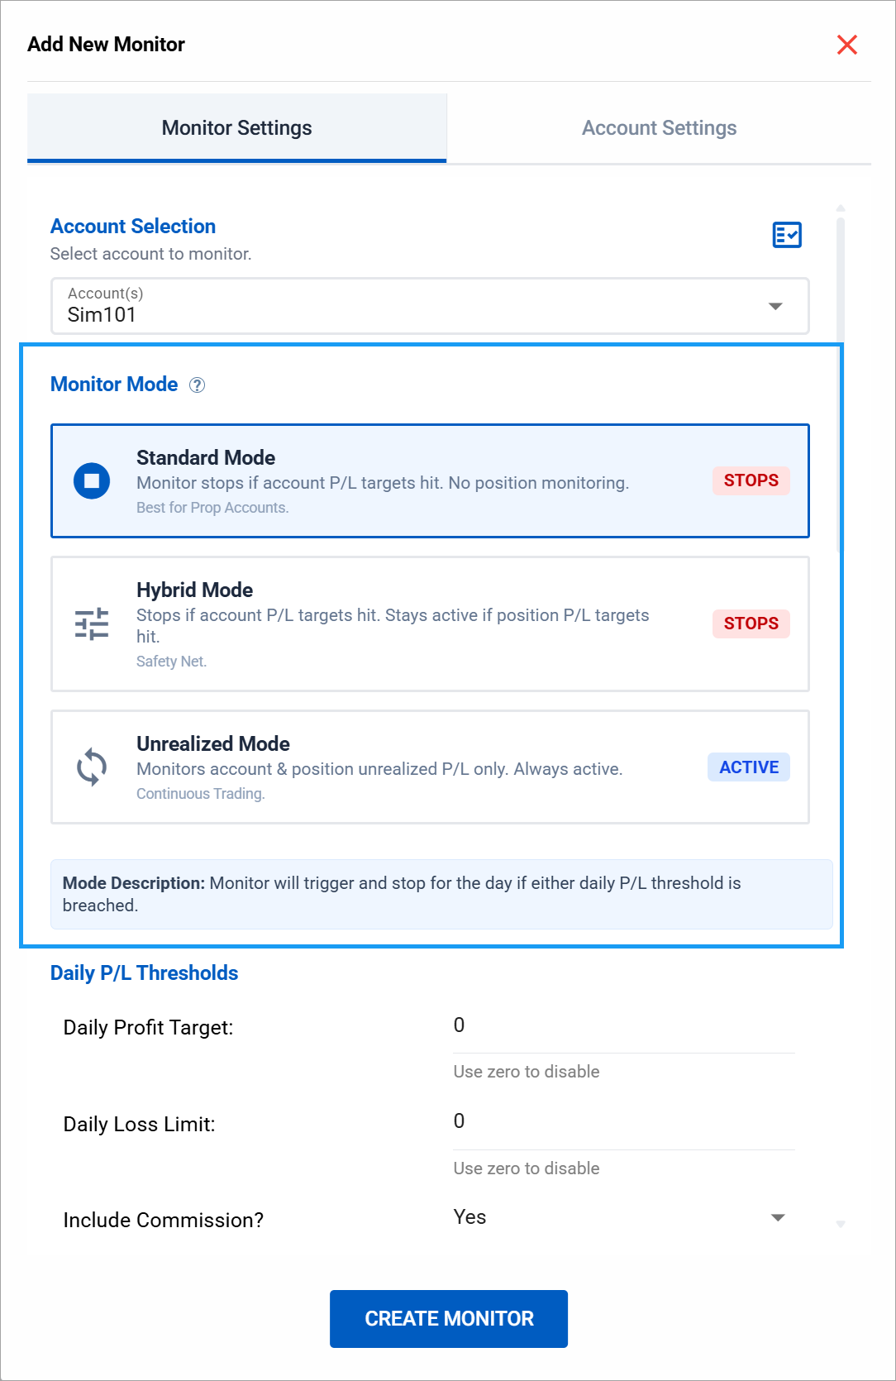Open the Account Settings tab
Screen dimensions: 896x1381
659,128
